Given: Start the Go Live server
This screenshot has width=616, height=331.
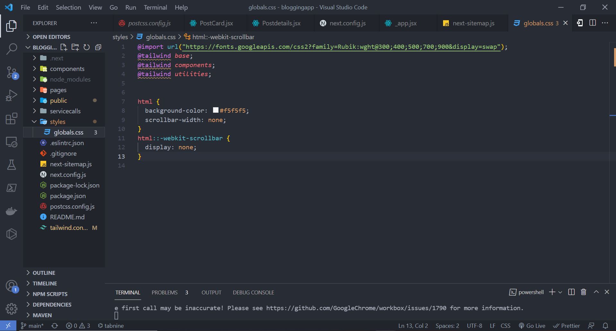Looking at the screenshot, I should tap(532, 326).
